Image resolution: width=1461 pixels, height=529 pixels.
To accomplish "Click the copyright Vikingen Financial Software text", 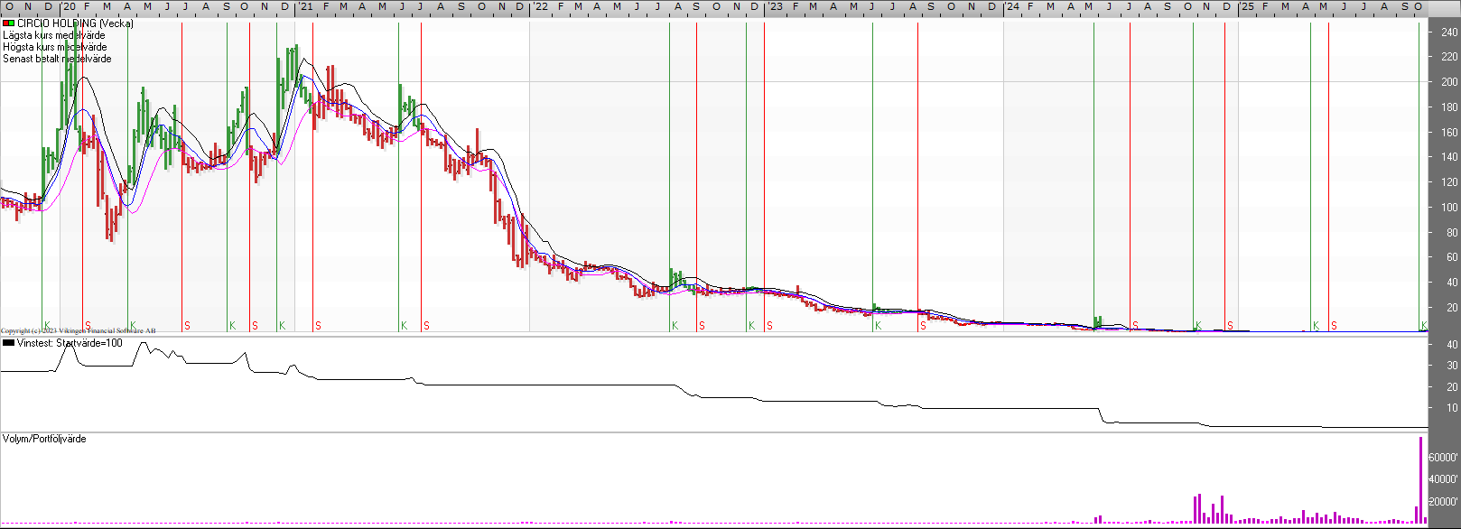I will coord(78,331).
